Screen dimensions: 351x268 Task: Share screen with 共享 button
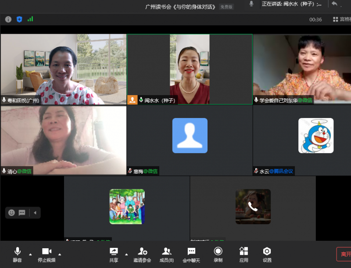(x=114, y=254)
